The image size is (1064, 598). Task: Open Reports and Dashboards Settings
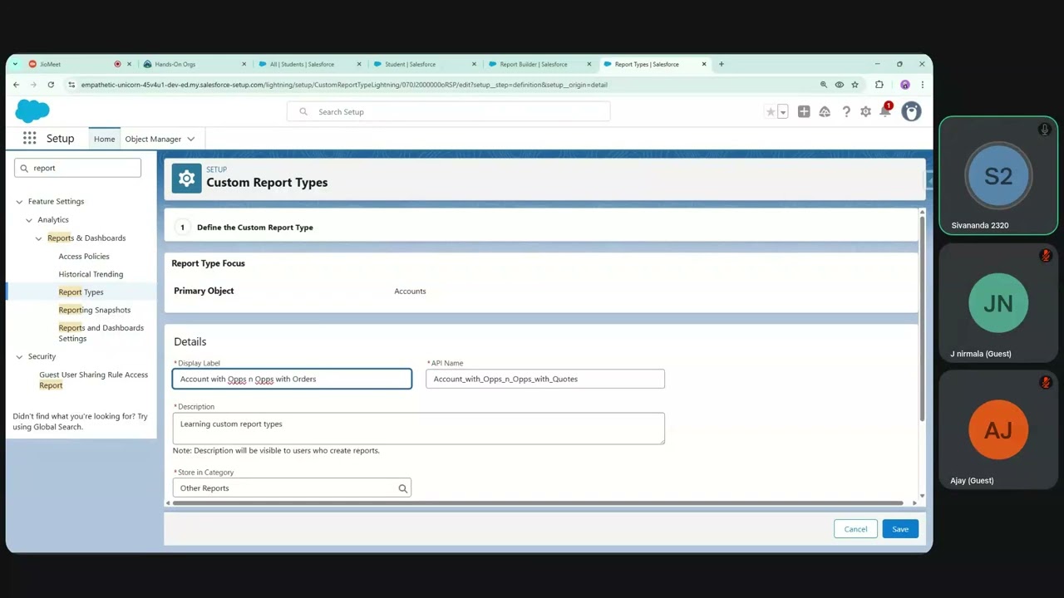click(101, 333)
